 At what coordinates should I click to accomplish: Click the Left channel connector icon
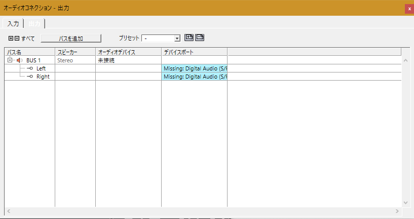click(30, 68)
